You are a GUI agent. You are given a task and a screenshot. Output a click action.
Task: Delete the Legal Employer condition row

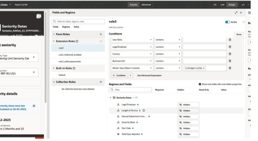click(x=230, y=47)
